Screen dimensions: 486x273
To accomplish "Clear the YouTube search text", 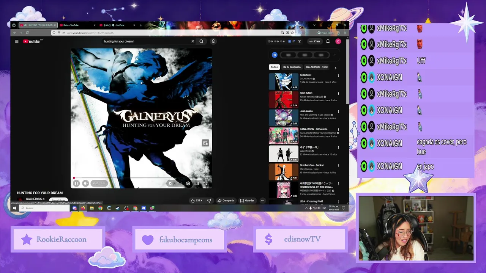I will [x=193, y=41].
